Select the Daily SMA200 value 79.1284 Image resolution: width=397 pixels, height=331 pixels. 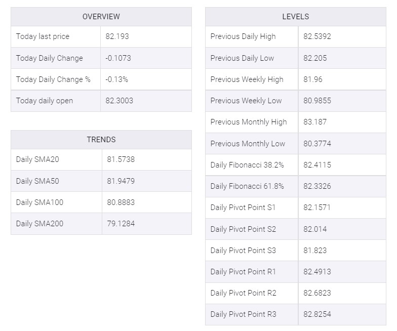121,224
